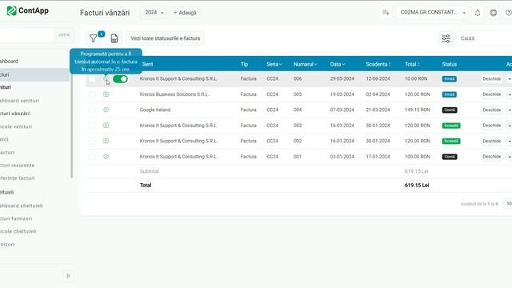Click Deschide for invoice 002
This screenshot has width=512, height=288.
(x=491, y=141)
